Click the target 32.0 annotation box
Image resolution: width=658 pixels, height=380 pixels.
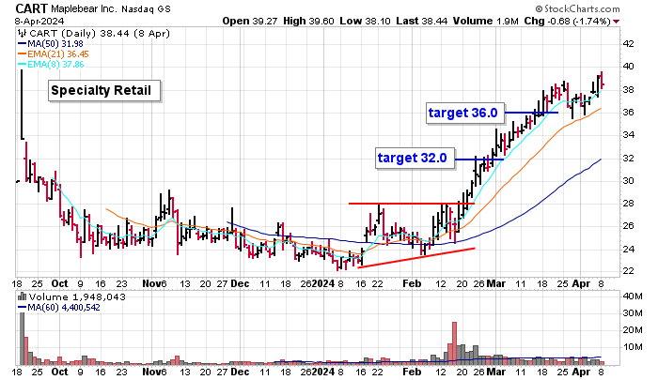[415, 158]
